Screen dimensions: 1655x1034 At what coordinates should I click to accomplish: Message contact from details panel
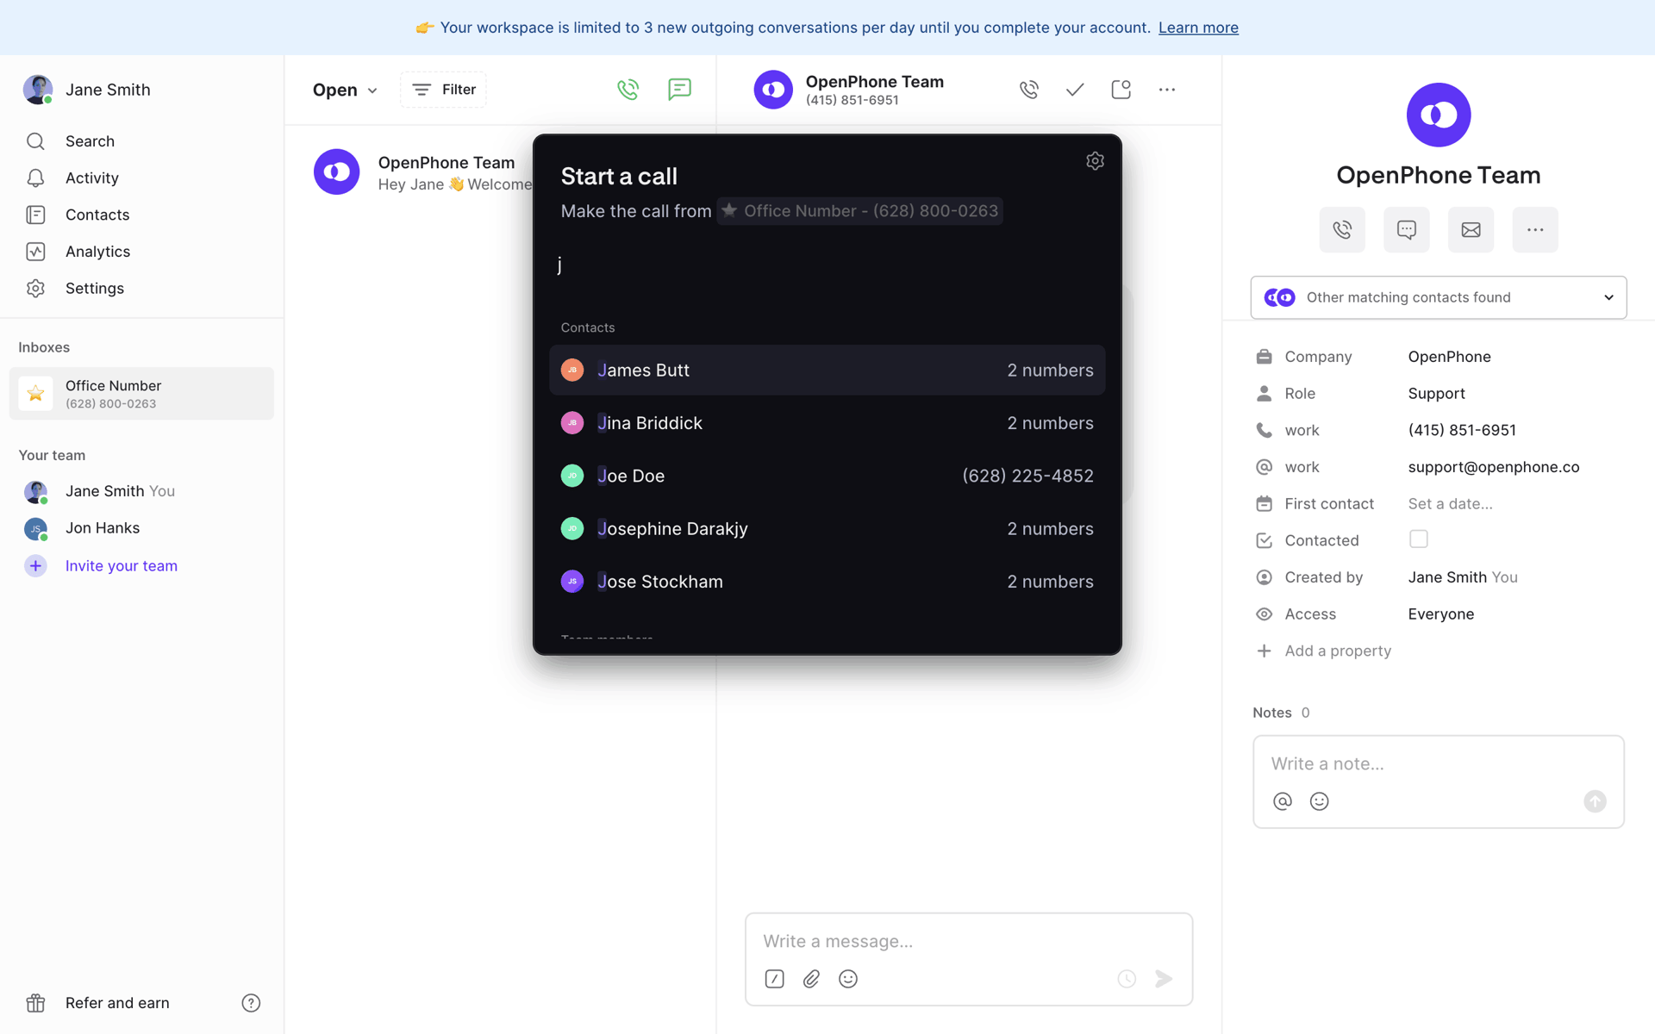tap(1407, 230)
